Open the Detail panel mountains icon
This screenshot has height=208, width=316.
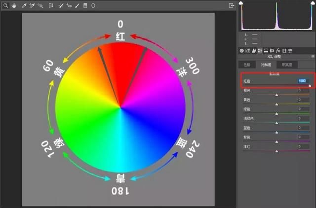pyautogui.click(x=254, y=51)
